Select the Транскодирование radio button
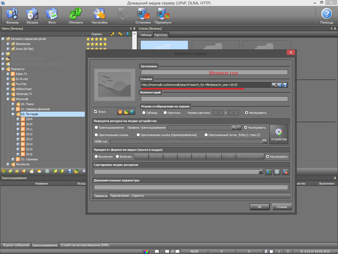This screenshot has width=338, height=254. point(96,128)
